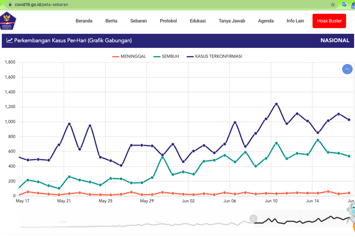Click the 1,800 y-axis label
The image size is (355, 237).
[x=10, y=62]
